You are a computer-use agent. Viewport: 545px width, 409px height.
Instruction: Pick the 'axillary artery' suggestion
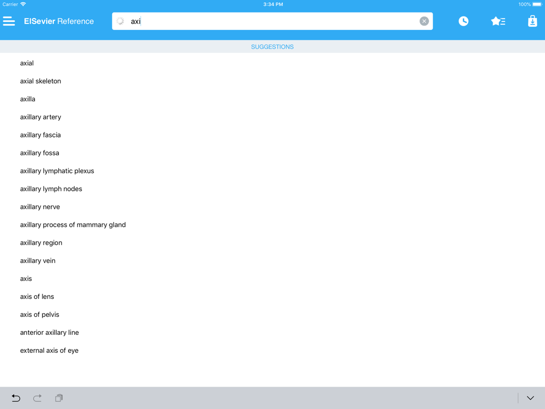tap(40, 117)
